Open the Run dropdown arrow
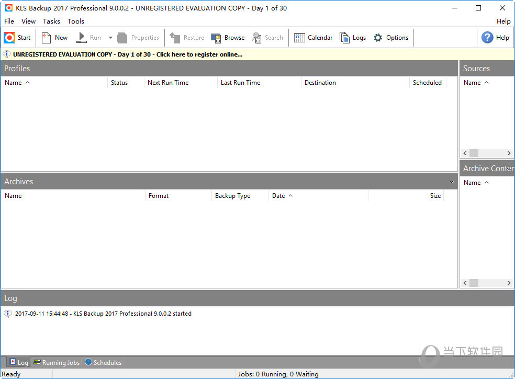 click(x=110, y=38)
